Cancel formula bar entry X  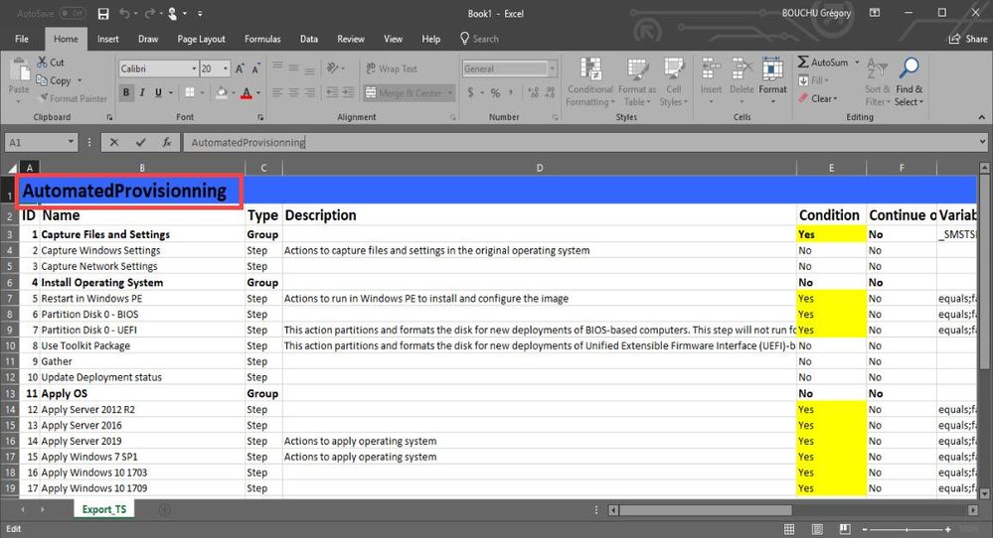[x=114, y=142]
